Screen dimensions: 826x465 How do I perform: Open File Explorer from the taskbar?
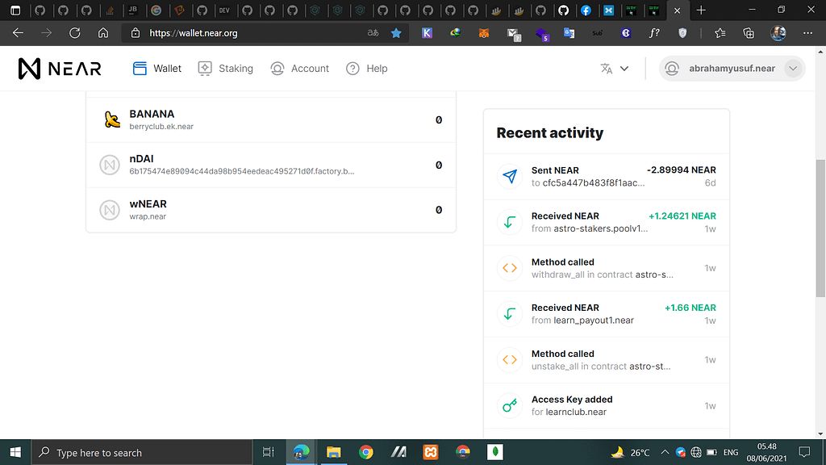pos(333,452)
